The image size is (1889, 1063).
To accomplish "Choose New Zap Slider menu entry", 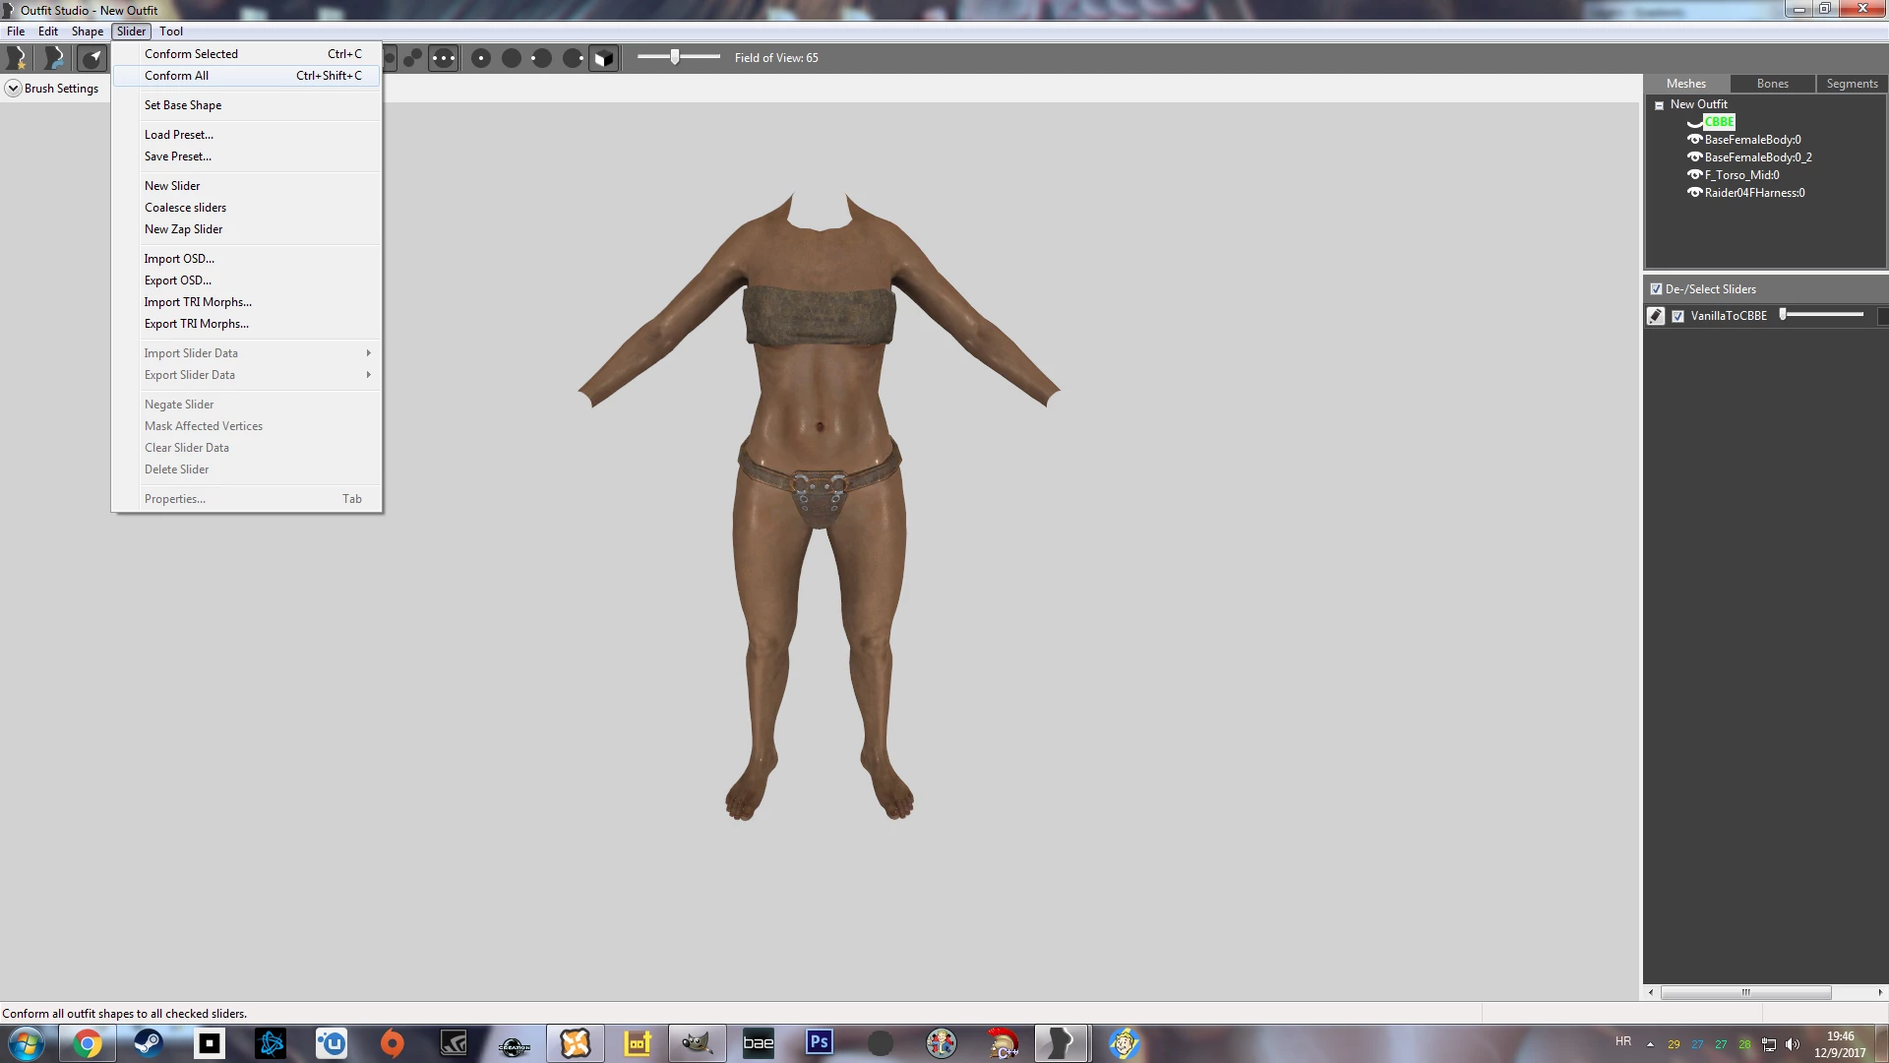I will click(x=247, y=229).
